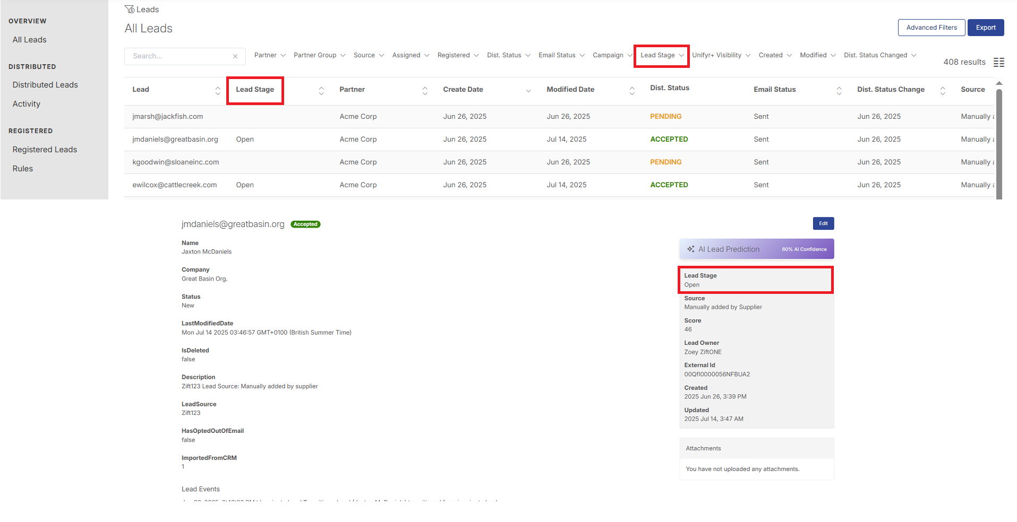Click the leads table vertical scrollbar

click(999, 143)
